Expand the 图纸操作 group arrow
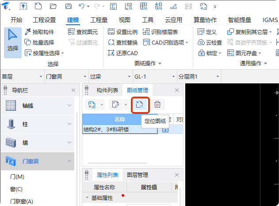The image size is (279, 206). pyautogui.click(x=160, y=64)
